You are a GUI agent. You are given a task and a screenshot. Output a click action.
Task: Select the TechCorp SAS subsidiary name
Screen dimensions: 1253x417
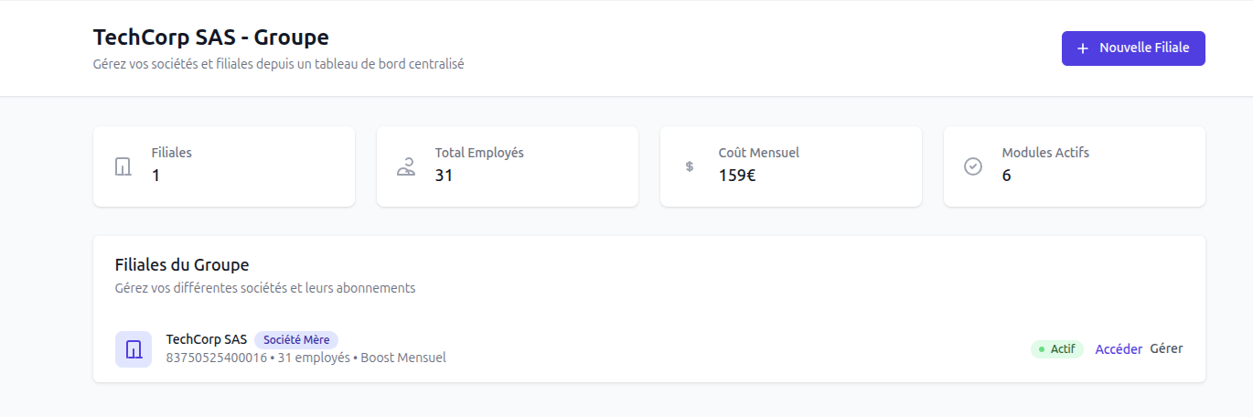(x=207, y=339)
